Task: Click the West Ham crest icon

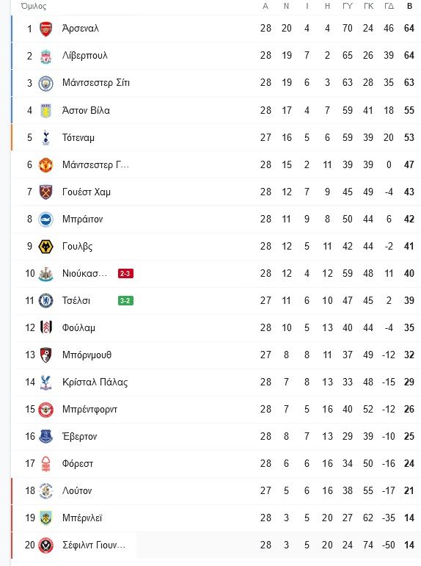Action: coord(45,192)
